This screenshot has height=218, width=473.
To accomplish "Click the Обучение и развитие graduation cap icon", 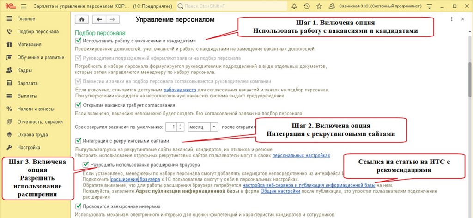I will coord(9,57).
